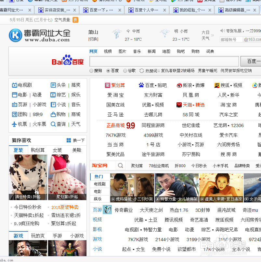Click the Baidu search input field
The height and width of the screenshot is (262, 261).
point(164,61)
